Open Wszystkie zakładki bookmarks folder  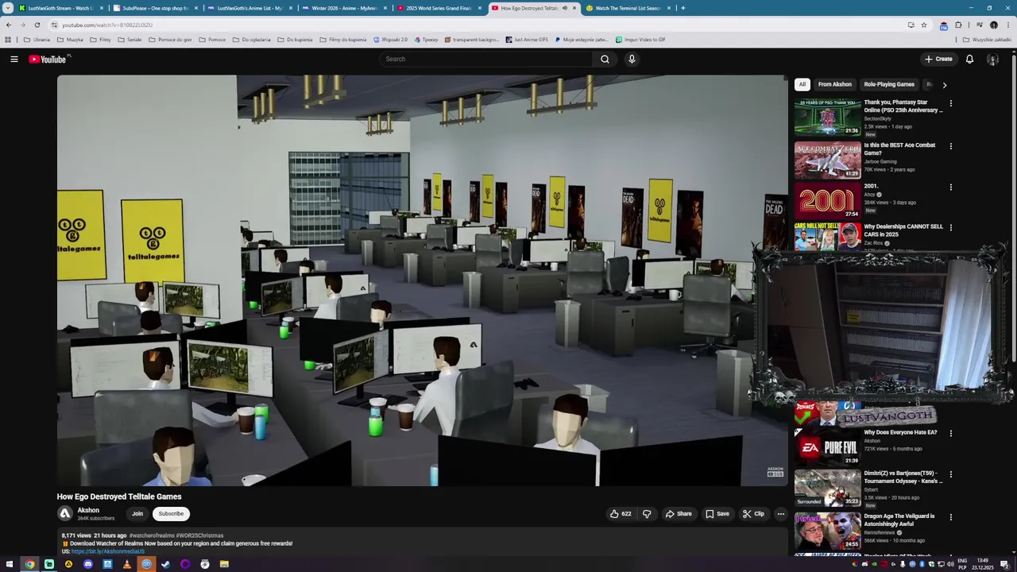click(x=987, y=40)
